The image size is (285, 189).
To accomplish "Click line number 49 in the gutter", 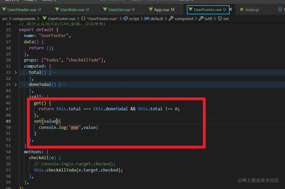I will click(8, 121).
